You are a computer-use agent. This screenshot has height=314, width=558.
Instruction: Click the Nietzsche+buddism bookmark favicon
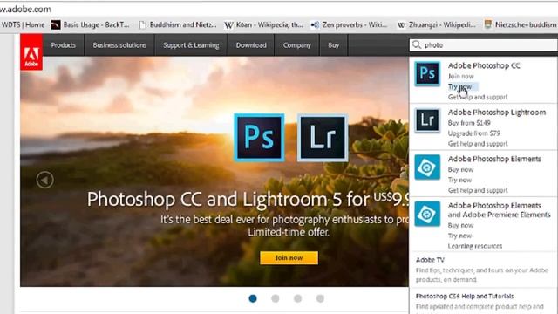(488, 24)
